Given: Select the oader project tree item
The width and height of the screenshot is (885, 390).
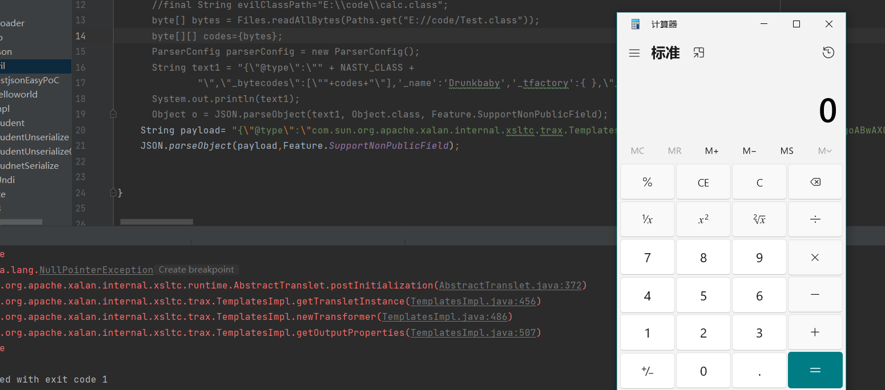Looking at the screenshot, I should coord(13,23).
